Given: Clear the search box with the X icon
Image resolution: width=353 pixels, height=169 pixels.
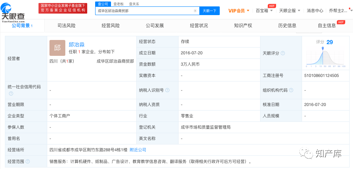Looking at the screenshot, I should [x=195, y=11].
